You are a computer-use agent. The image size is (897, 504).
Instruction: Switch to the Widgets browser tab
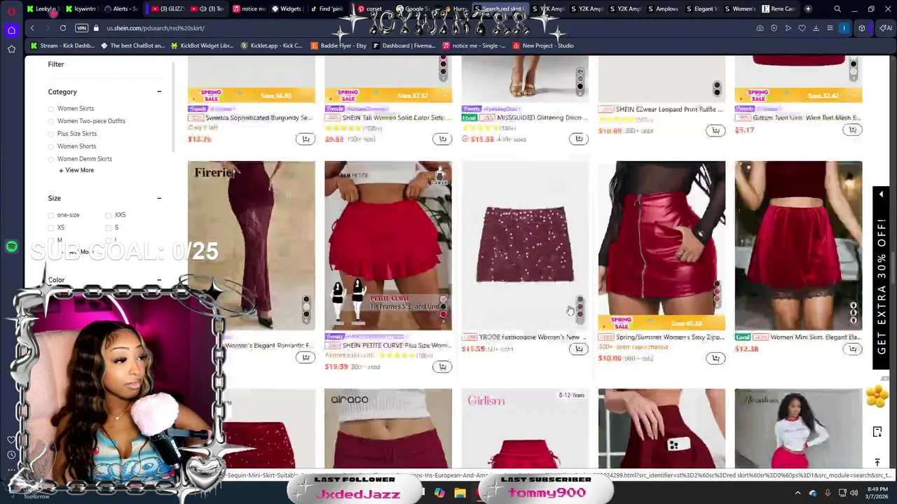pos(286,9)
